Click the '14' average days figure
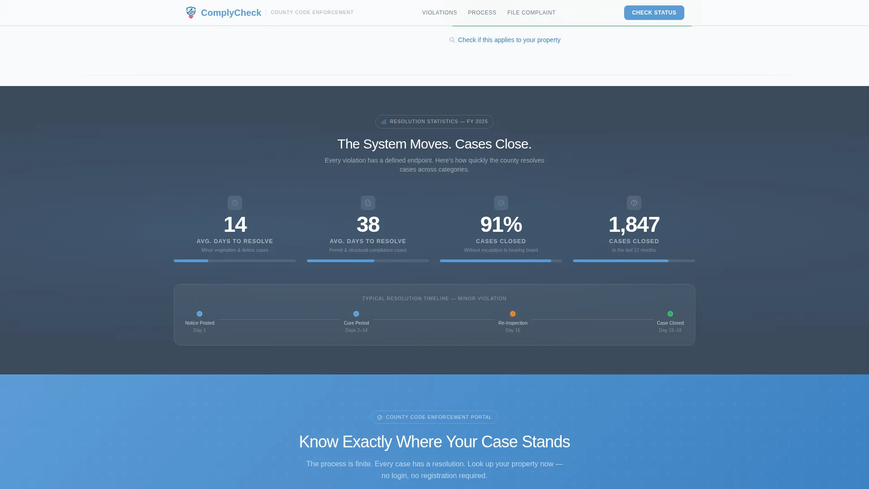Viewport: 869px width, 489px height. [x=235, y=225]
